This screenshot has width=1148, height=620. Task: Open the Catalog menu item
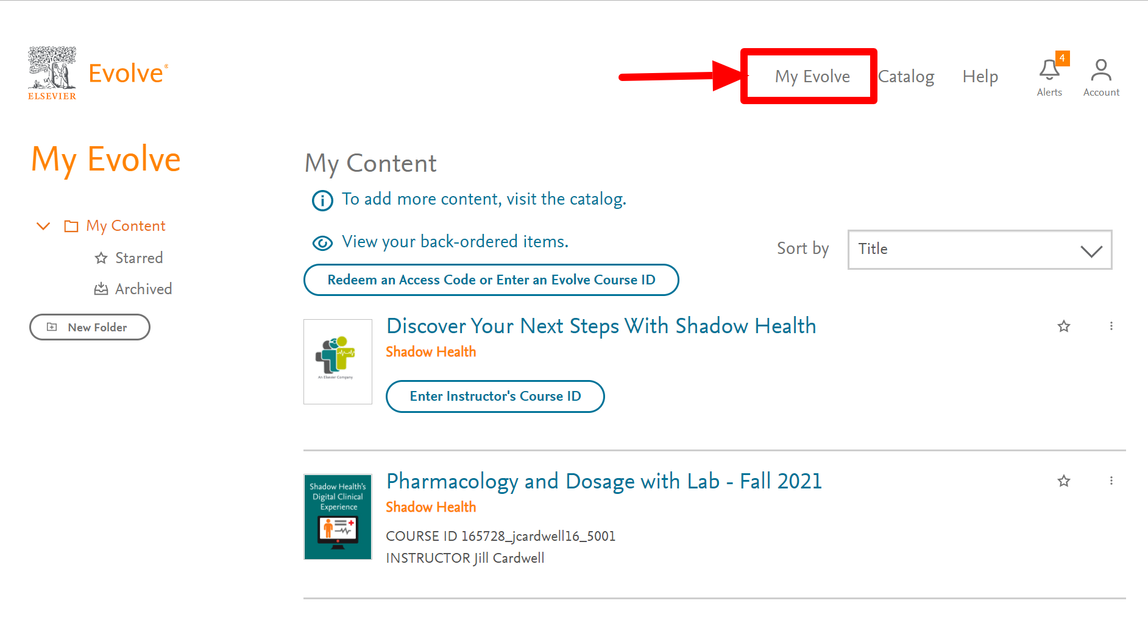tap(906, 77)
